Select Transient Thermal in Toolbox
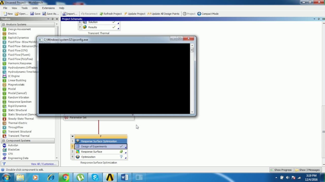The height and width of the screenshot is (182, 325). pos(19,136)
